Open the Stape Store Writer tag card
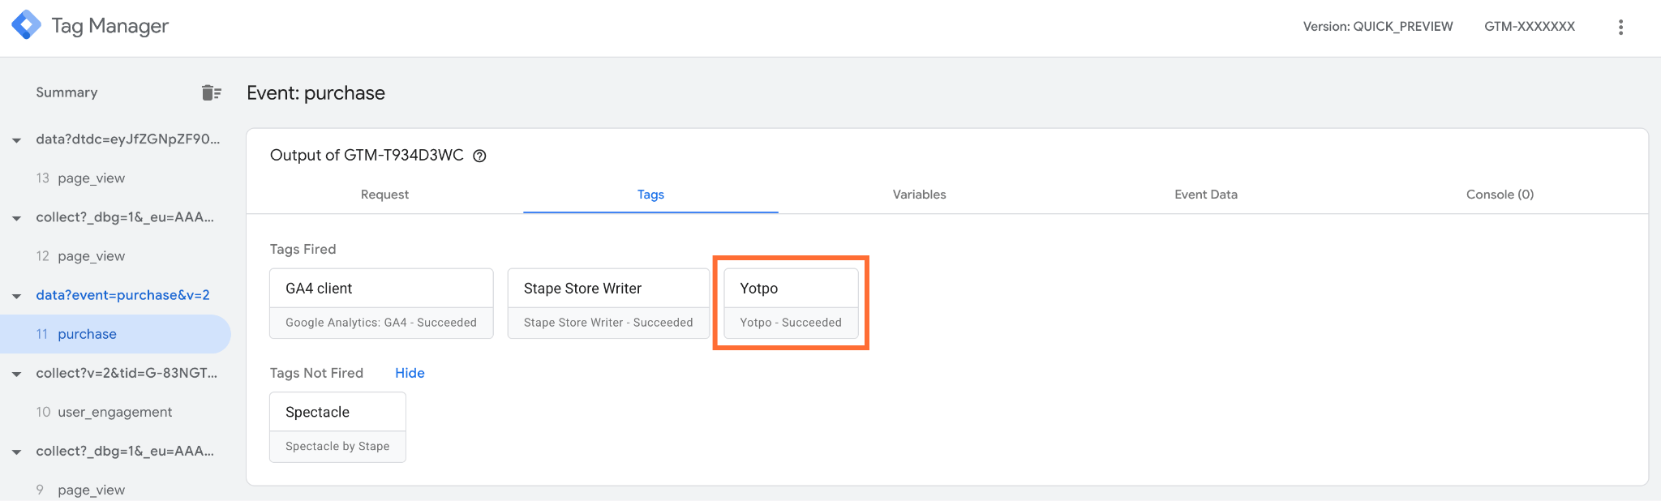1661x501 pixels. point(608,303)
